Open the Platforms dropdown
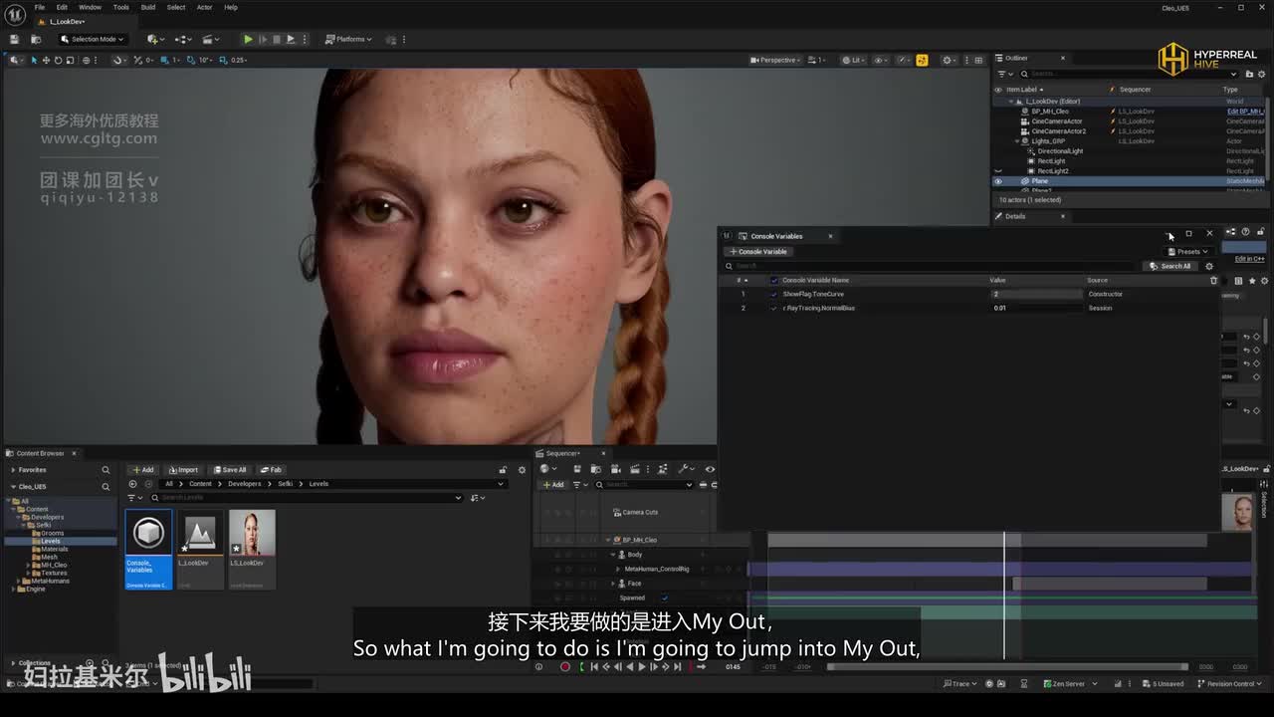 (x=348, y=39)
